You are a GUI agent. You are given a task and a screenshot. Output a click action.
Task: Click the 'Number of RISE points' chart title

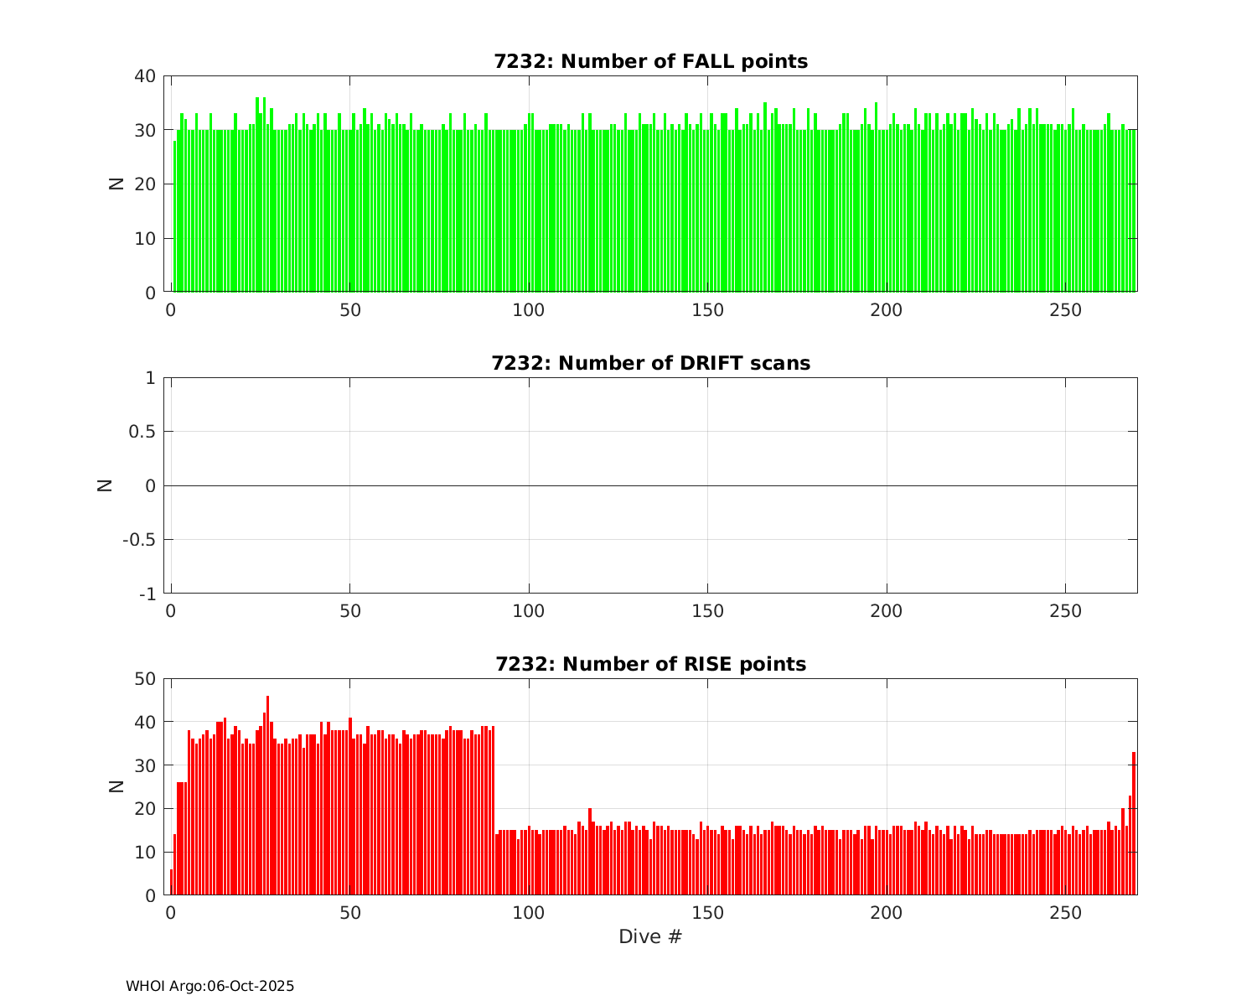tap(650, 664)
